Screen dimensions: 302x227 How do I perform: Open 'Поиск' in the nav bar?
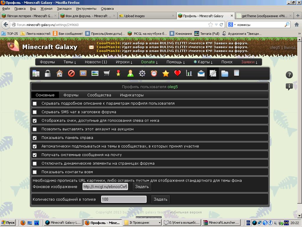click(x=227, y=62)
